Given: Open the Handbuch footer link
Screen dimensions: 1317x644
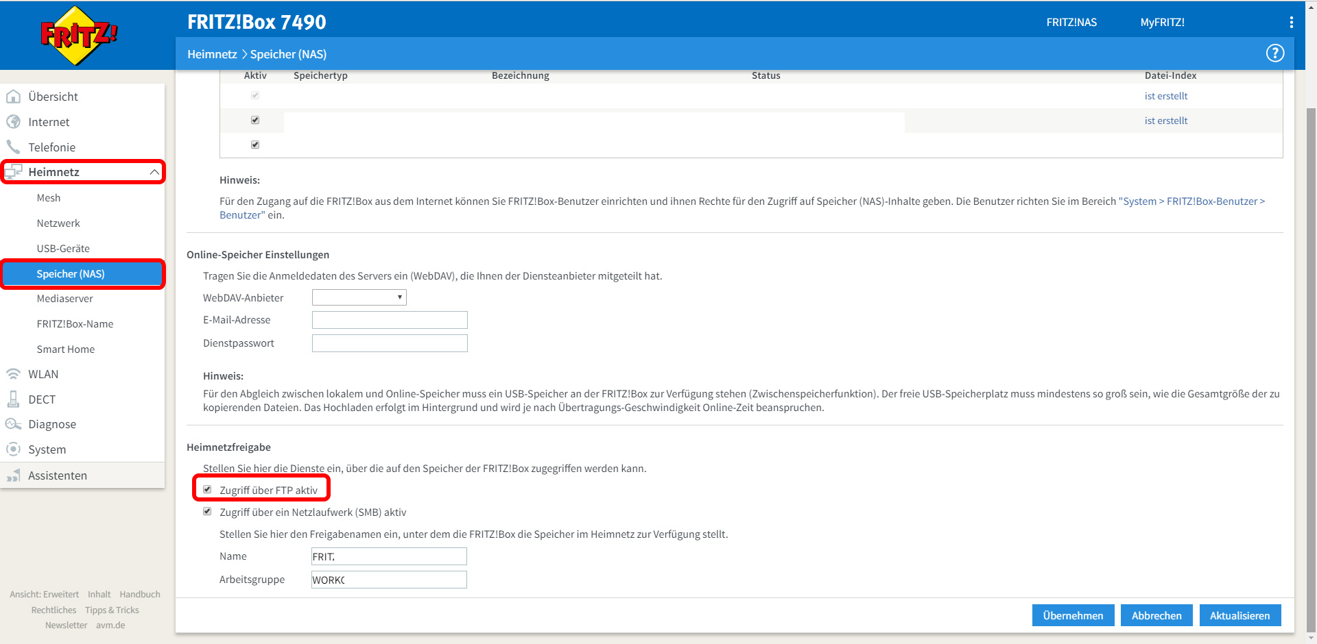Looking at the screenshot, I should point(140,595).
